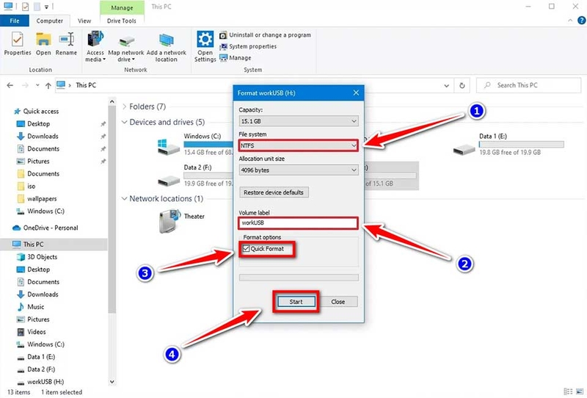Screen dimensions: 587x398
Task: Click navigation pane scroll down arrow
Action: pos(112,382)
